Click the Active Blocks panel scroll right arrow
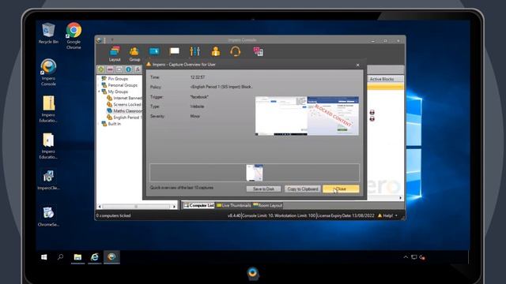Image resolution: width=506 pixels, height=284 pixels. pos(401,198)
